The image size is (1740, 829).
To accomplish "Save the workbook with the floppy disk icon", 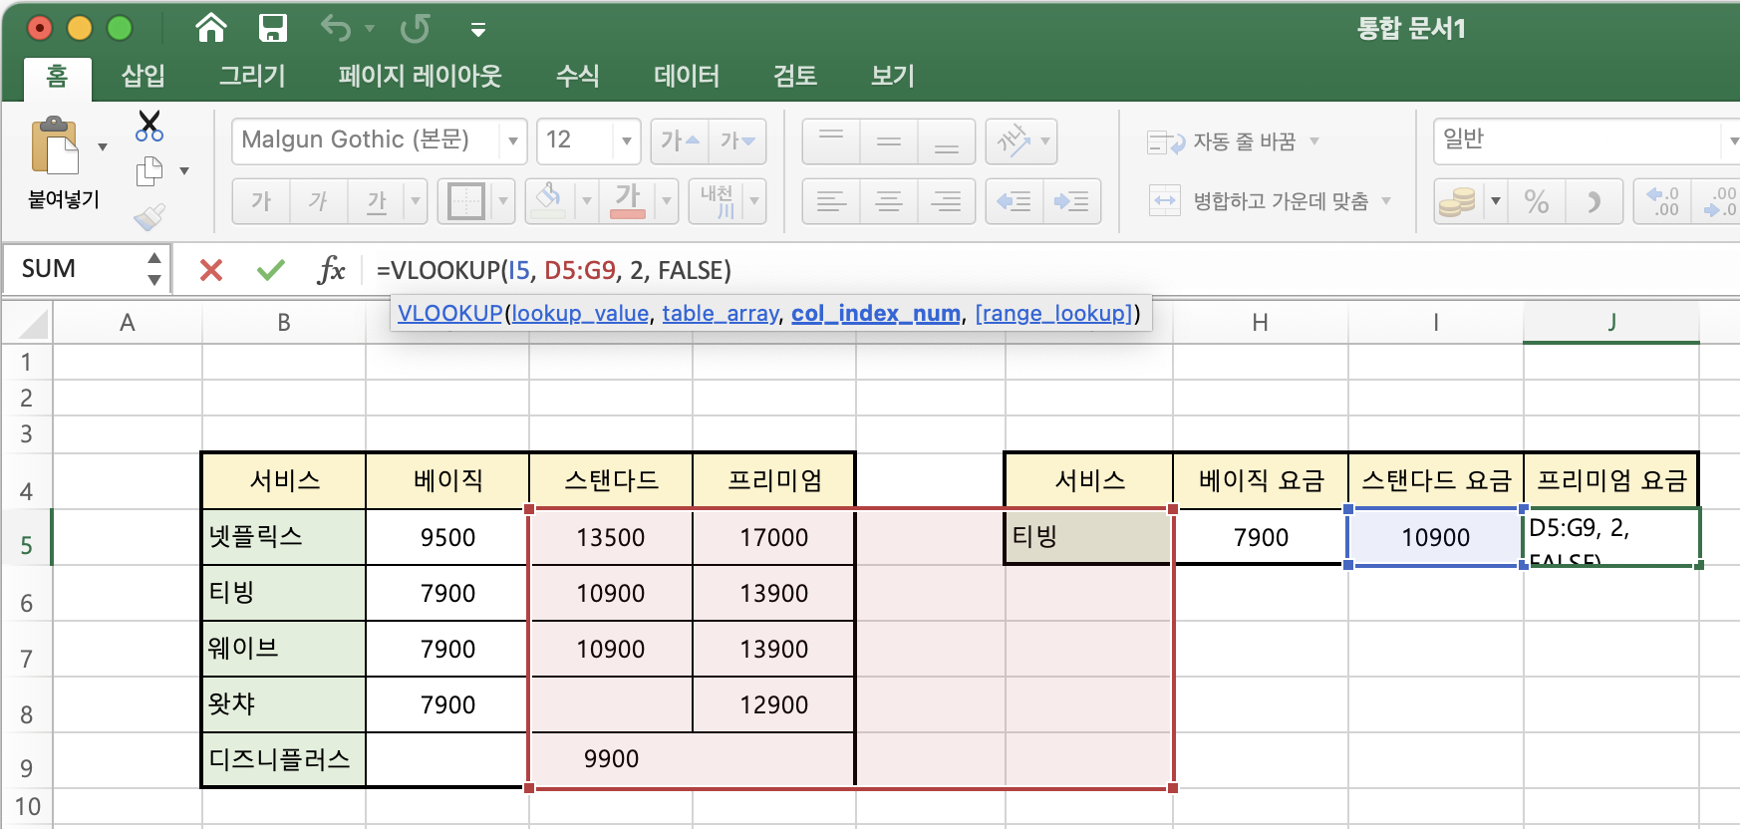I will tap(272, 28).
